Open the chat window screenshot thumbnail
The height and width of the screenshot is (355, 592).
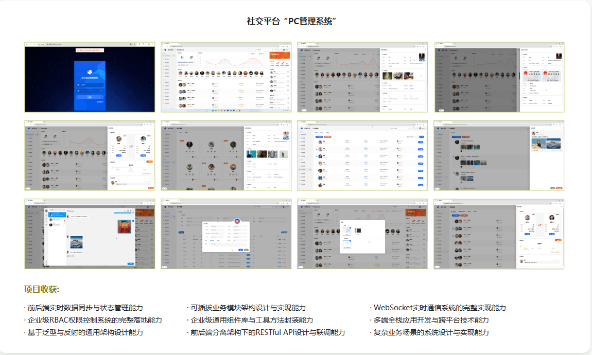click(x=90, y=234)
